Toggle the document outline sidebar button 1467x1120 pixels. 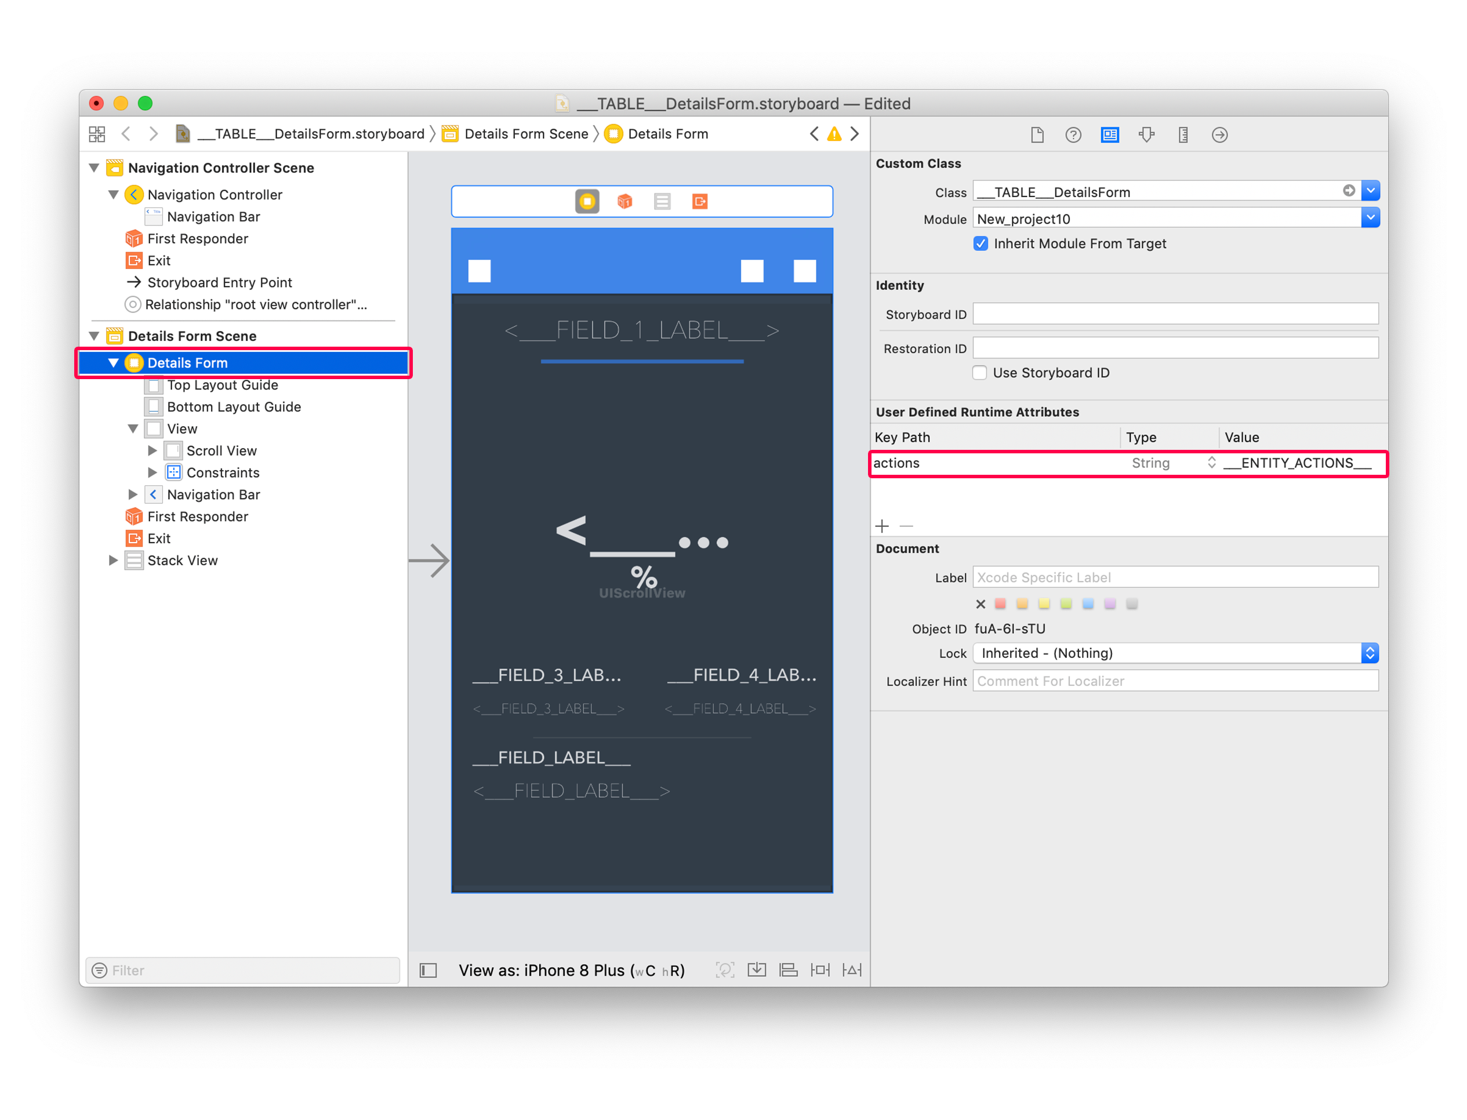pos(428,970)
